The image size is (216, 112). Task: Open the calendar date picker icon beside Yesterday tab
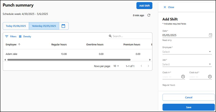63,26
